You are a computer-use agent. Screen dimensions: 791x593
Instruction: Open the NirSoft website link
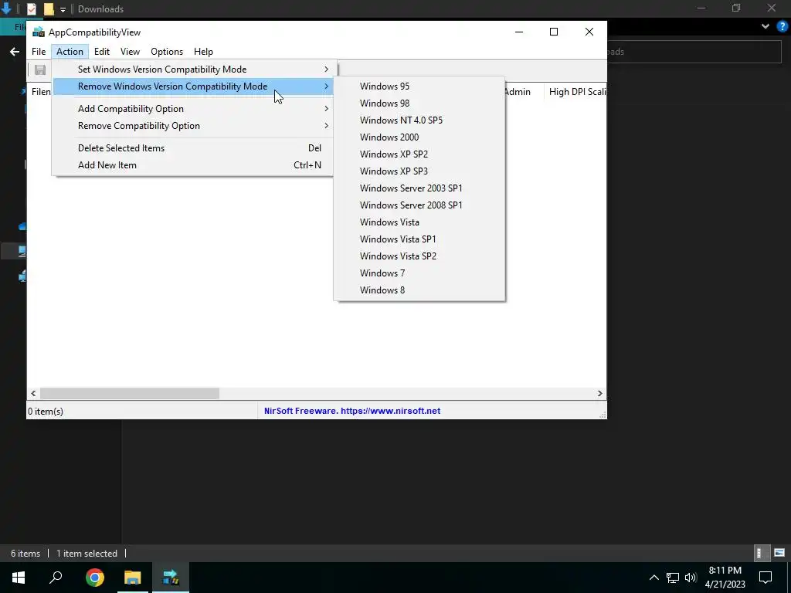pyautogui.click(x=352, y=411)
